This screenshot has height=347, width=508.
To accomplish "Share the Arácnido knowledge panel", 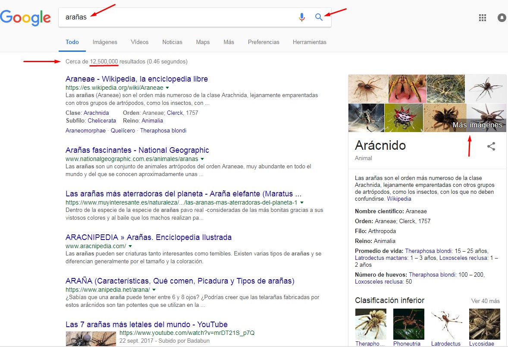I will [491, 146].
